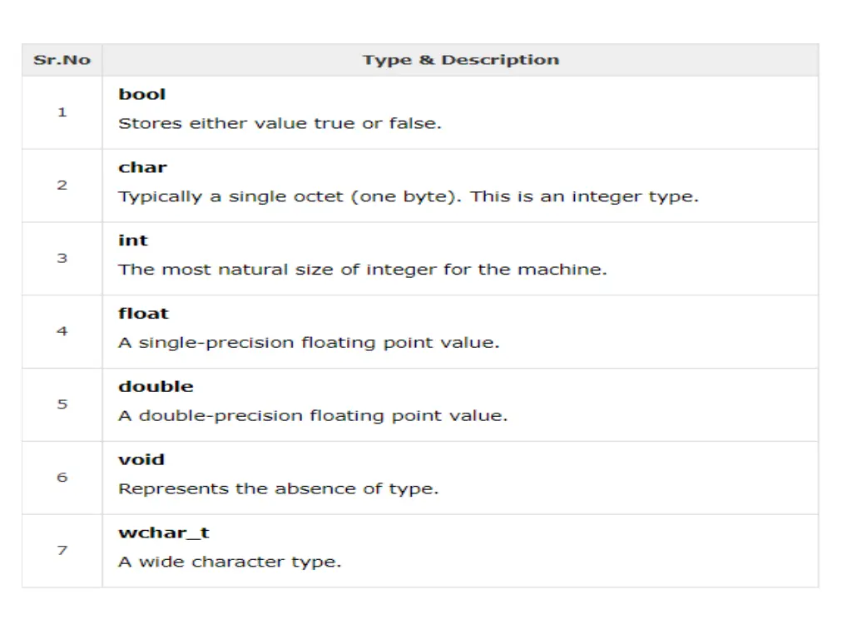Click the Type & Description header
This screenshot has height=639, width=852.
[461, 60]
